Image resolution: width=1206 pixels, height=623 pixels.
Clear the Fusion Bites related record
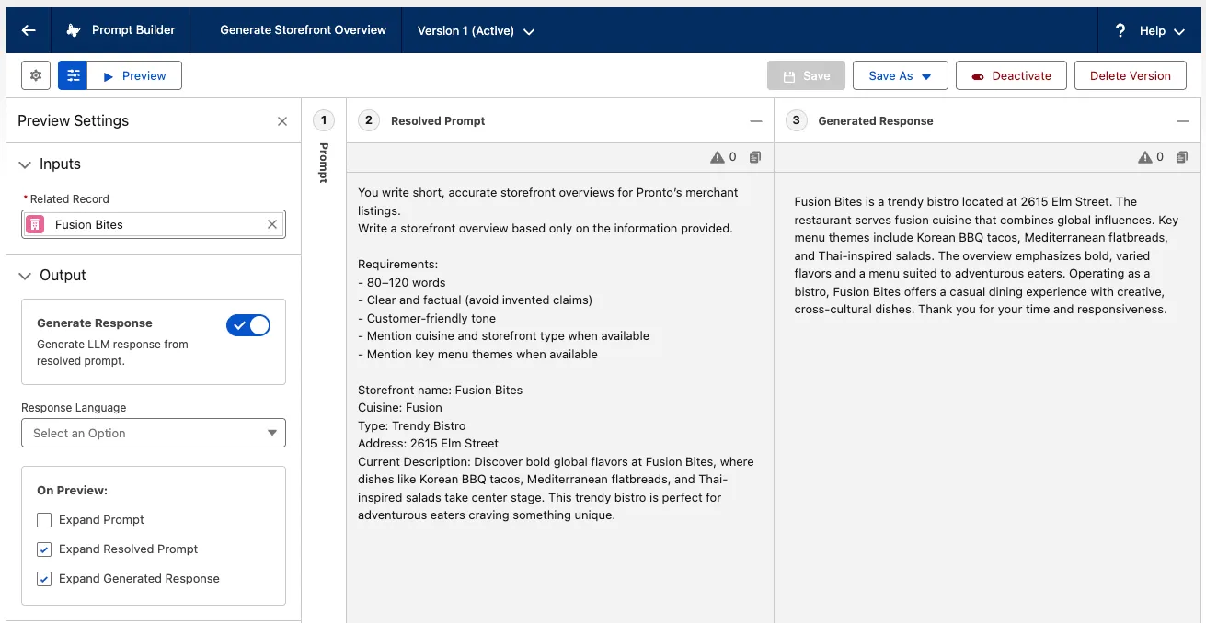pos(272,224)
